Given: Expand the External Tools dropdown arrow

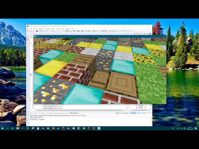Looking at the screenshot, I should point(84,31).
